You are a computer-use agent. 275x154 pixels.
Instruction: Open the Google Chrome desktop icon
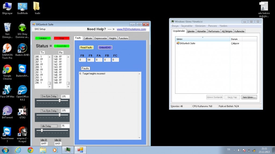point(7,70)
